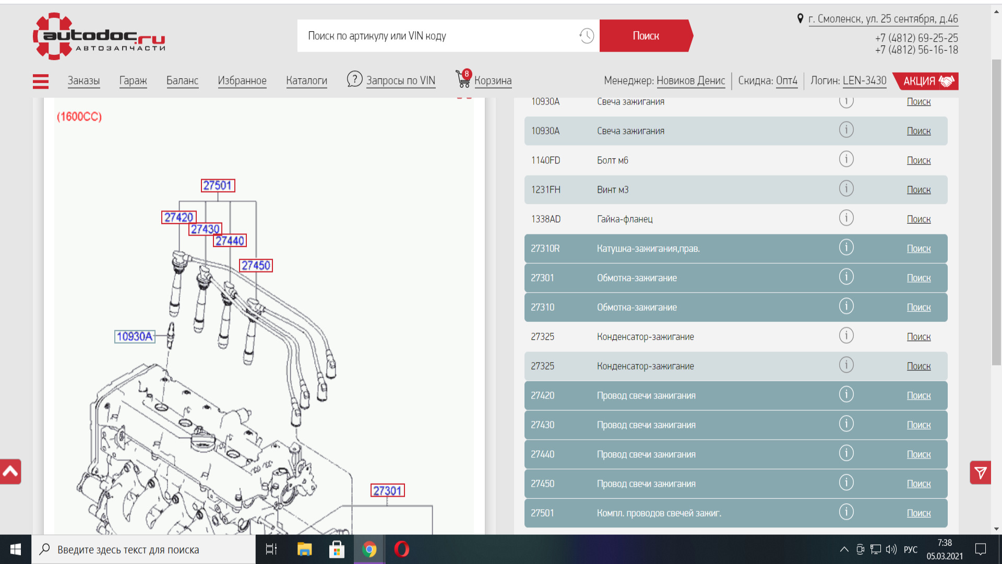Screen dimensions: 1002x564
Task: Select part label 27430 on diagram
Action: click(205, 229)
